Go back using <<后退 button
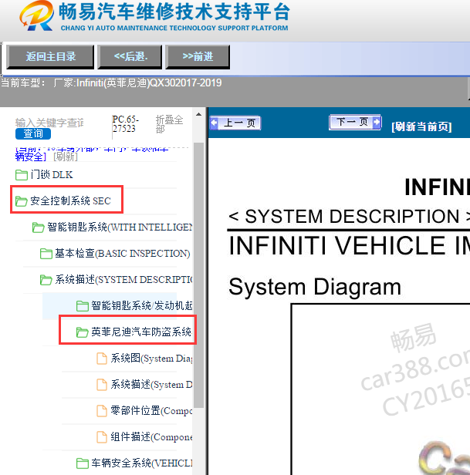The image size is (470, 475). tap(130, 56)
